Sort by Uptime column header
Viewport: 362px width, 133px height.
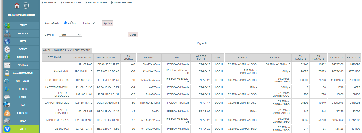[x=149, y=57]
